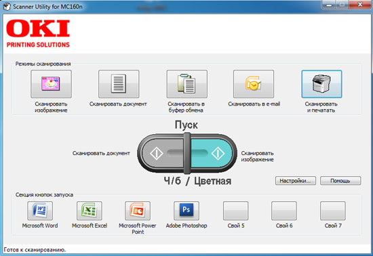The width and height of the screenshot is (373, 256).
Task: Launch the Adobe Photoshop button
Action: click(x=186, y=211)
